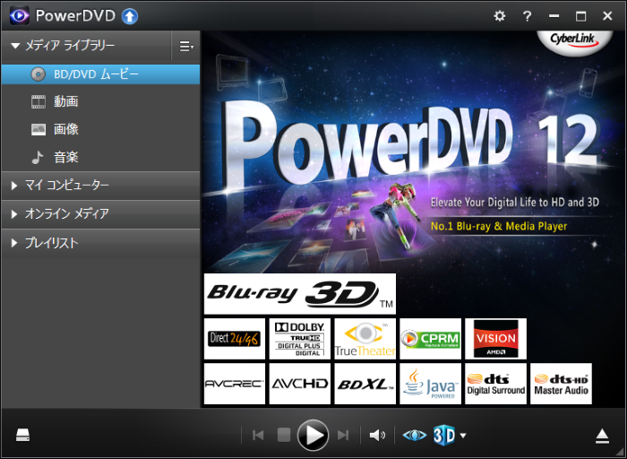
Task: Click the Play button
Action: coord(313,435)
